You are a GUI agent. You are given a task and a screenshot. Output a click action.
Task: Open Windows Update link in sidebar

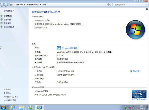tap(11, 97)
